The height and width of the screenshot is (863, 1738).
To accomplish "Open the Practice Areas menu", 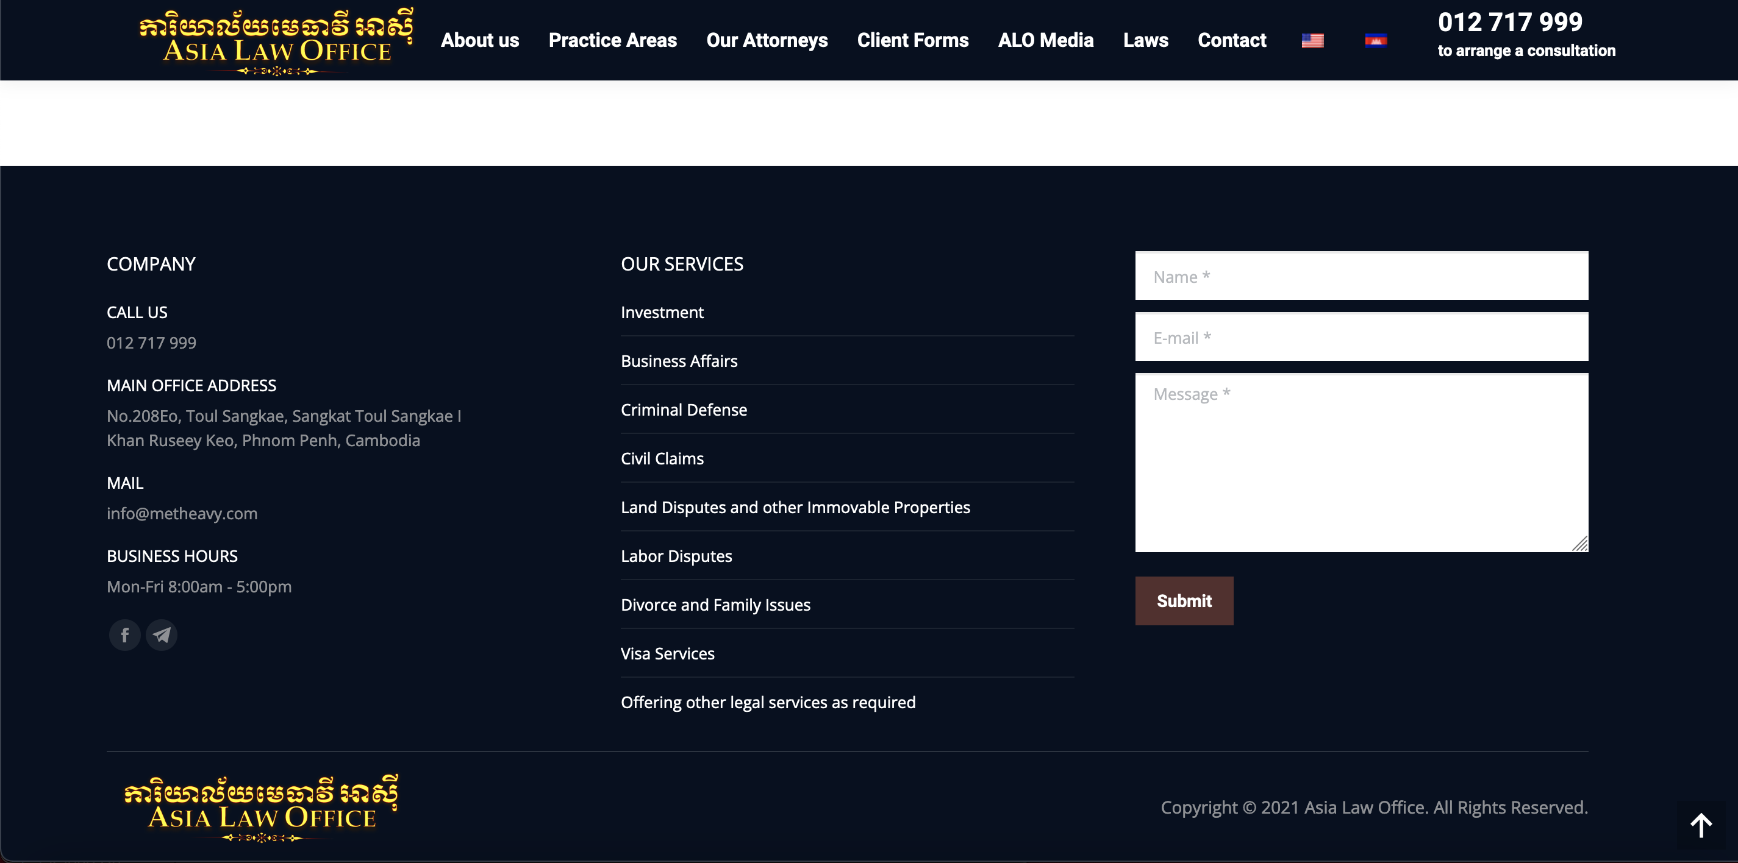I will (x=613, y=40).
